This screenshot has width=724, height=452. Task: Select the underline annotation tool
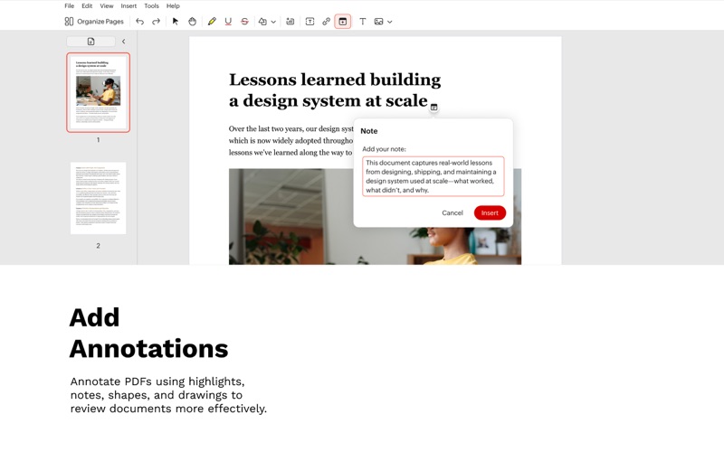(228, 21)
